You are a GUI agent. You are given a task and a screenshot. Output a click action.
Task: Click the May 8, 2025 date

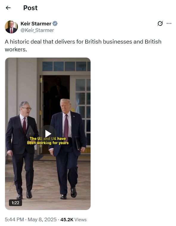coord(42,219)
